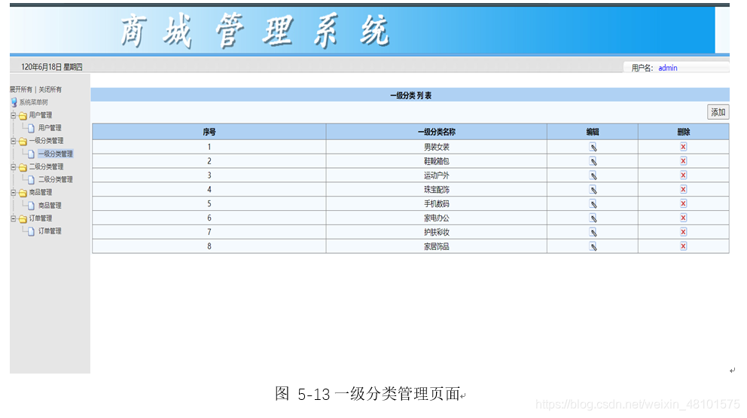
Task: Edit the 家电办公 category row
Action: [x=593, y=218]
